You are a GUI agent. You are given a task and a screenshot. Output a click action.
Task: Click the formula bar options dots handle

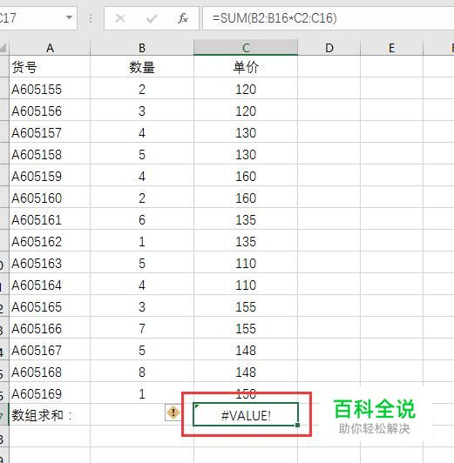(x=91, y=18)
